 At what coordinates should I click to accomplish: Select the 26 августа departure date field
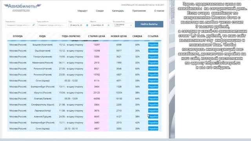(x=78, y=25)
